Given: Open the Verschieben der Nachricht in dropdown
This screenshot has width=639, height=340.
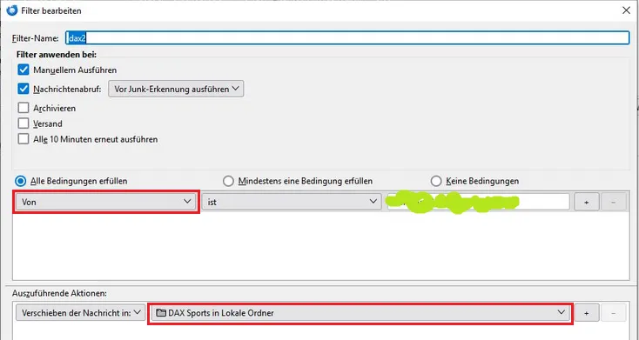Looking at the screenshot, I should 80,313.
